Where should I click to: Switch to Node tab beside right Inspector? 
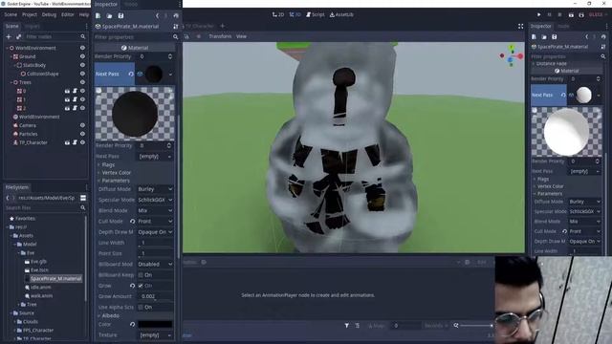pos(563,26)
